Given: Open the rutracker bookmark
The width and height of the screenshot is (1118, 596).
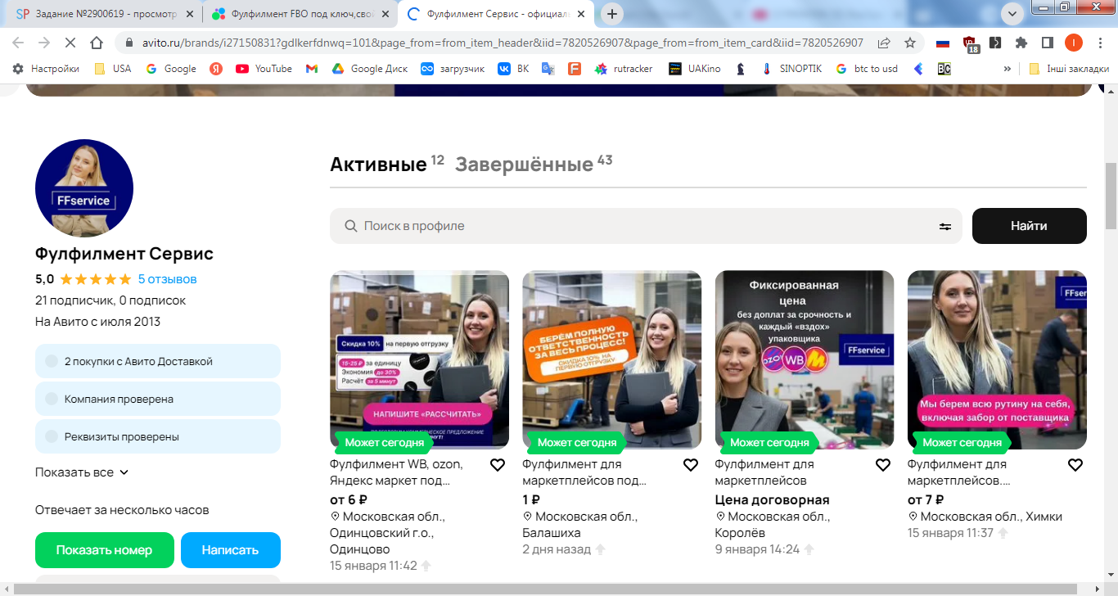Looking at the screenshot, I should click(624, 69).
